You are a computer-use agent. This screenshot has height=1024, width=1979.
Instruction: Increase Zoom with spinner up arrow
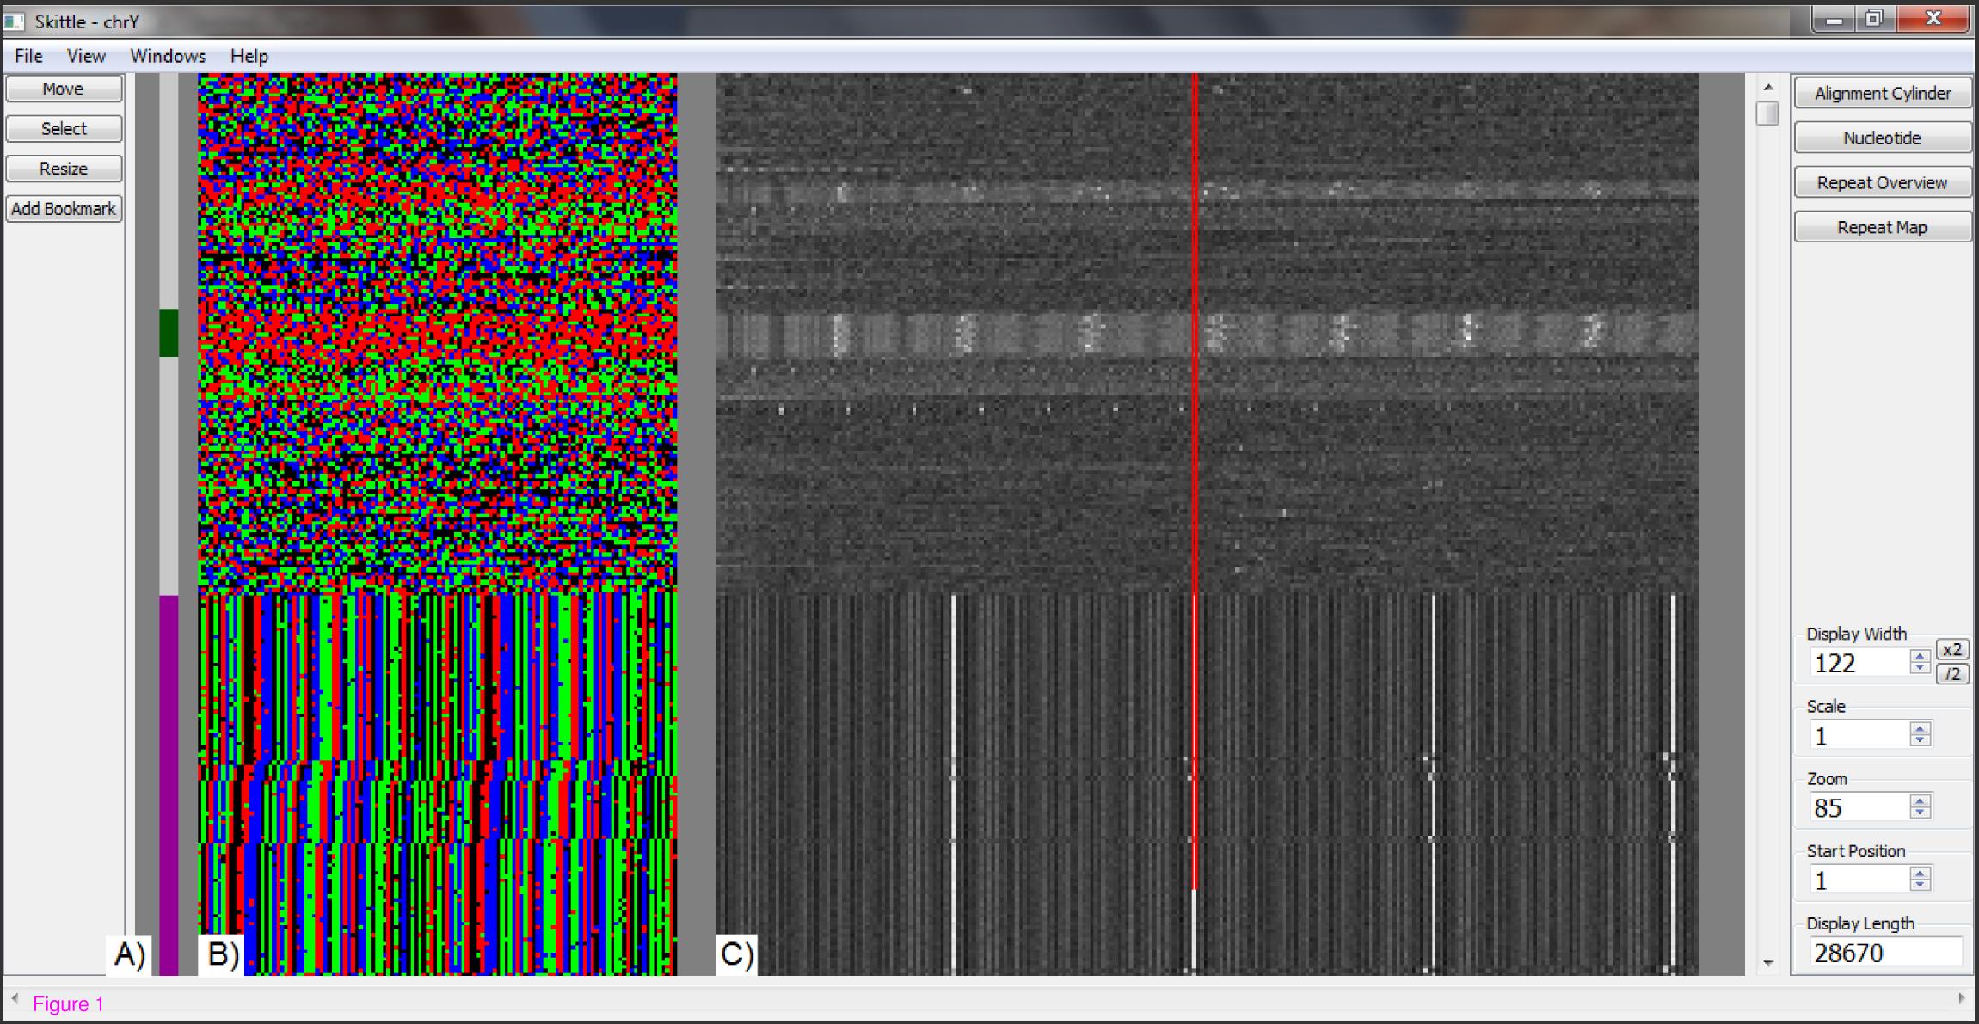tap(1920, 800)
